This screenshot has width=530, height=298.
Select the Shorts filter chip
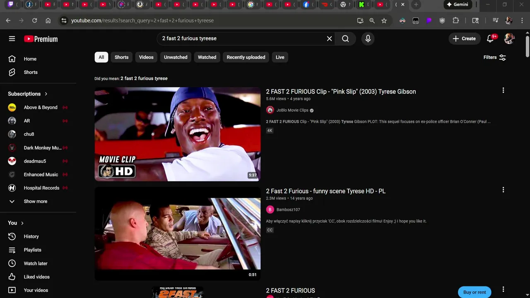pos(121,57)
